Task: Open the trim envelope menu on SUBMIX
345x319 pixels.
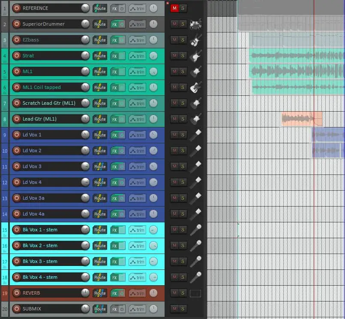Action: [137, 309]
